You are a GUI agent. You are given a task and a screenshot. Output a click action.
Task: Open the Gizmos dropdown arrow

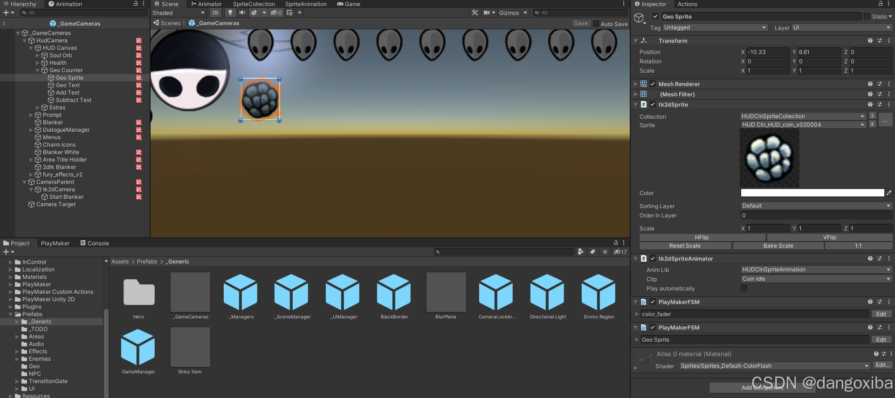[x=525, y=13]
